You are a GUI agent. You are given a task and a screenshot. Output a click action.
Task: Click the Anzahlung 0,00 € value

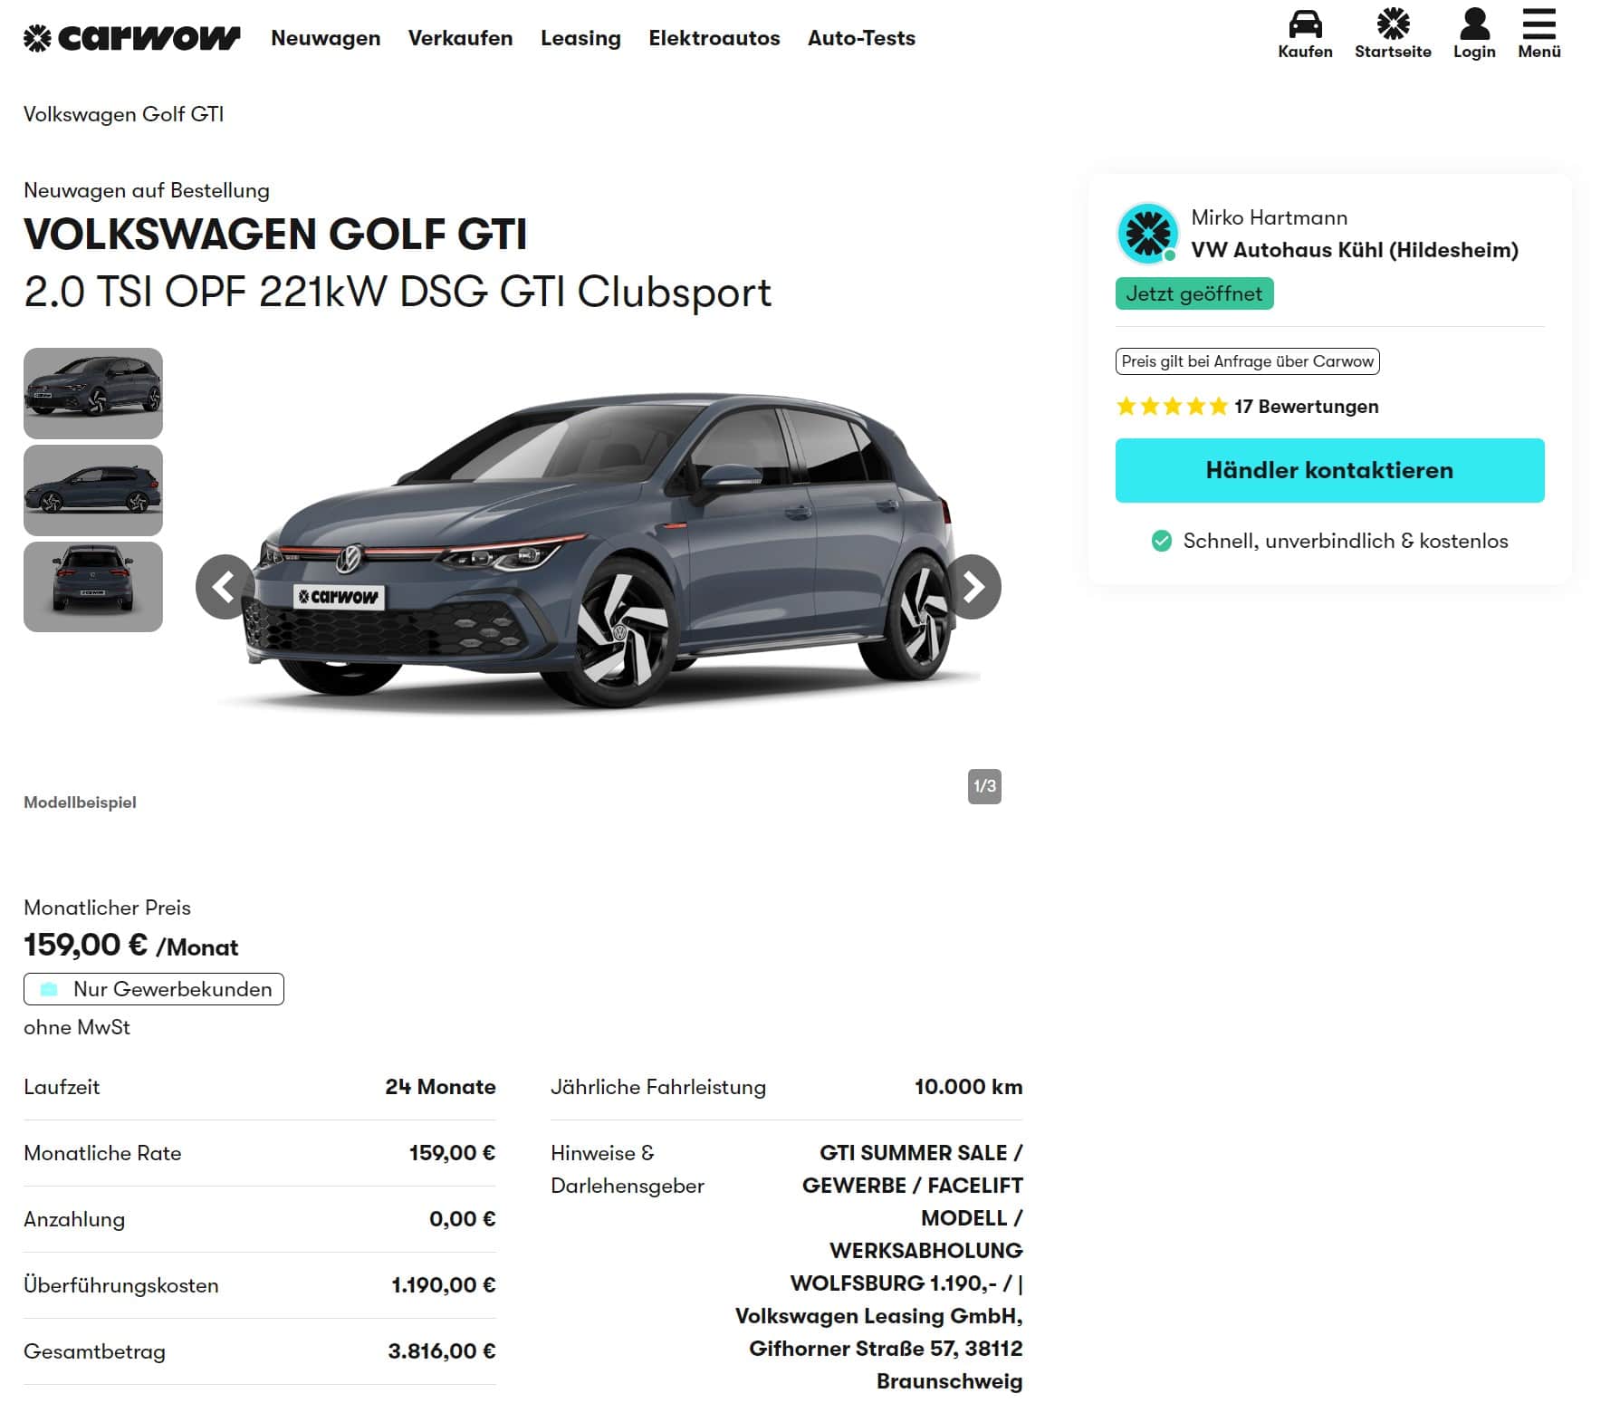click(462, 1219)
